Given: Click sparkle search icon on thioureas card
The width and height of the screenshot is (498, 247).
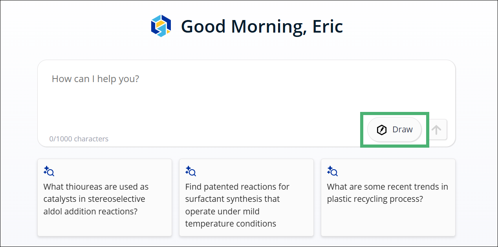Looking at the screenshot, I should coord(49,171).
